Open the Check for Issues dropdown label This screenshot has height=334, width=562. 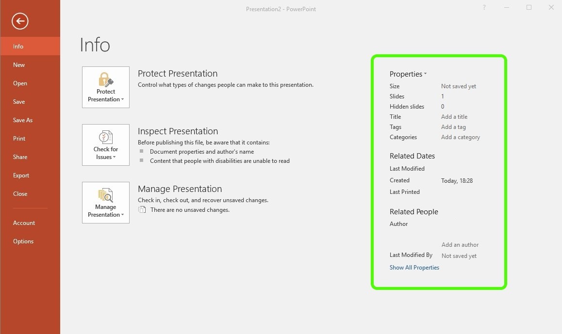(x=106, y=153)
